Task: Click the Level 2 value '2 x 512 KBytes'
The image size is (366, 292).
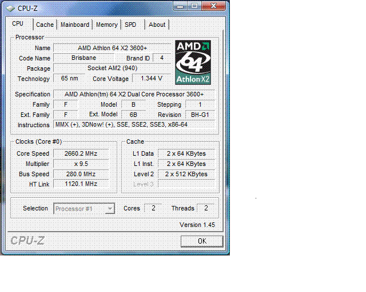Action: pyautogui.click(x=186, y=174)
